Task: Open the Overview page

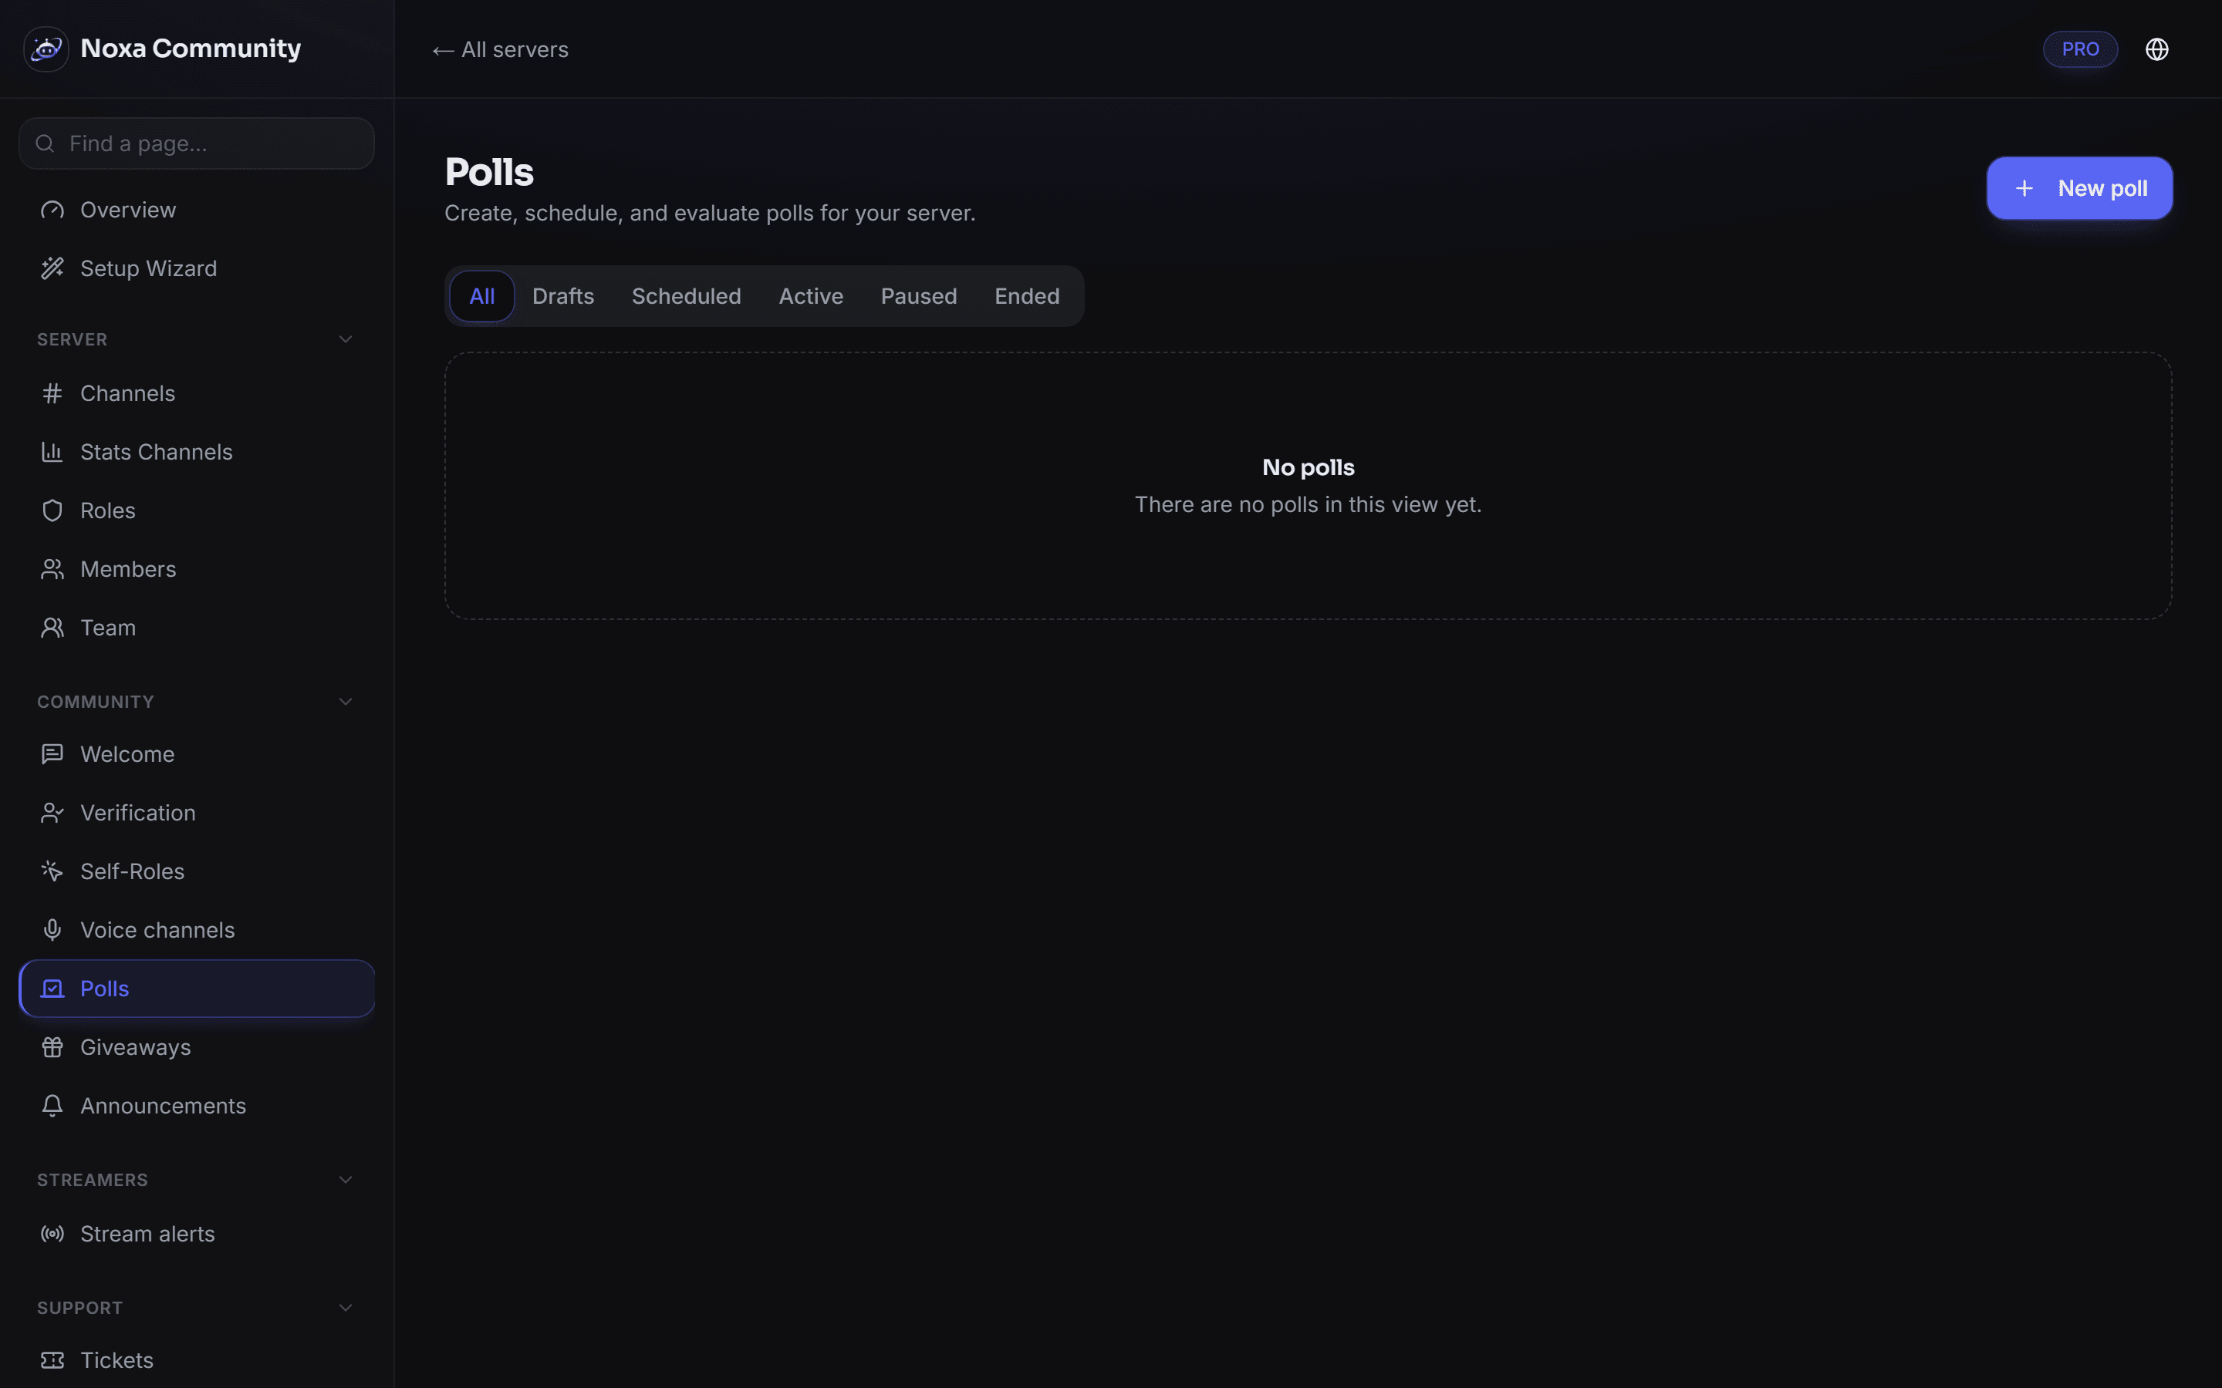Action: (x=197, y=211)
